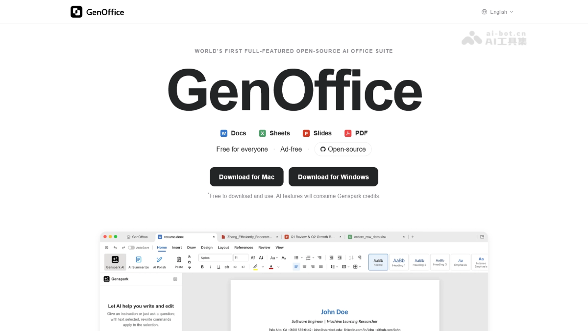Apply the Emphasis style
The width and height of the screenshot is (588, 331).
click(x=461, y=262)
